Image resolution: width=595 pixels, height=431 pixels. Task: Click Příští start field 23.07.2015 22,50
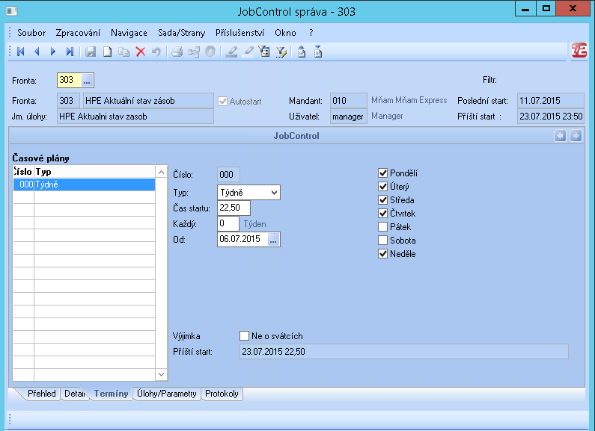coord(403,352)
